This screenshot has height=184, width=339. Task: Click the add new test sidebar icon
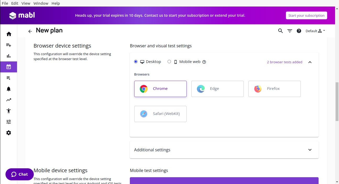click(9, 45)
